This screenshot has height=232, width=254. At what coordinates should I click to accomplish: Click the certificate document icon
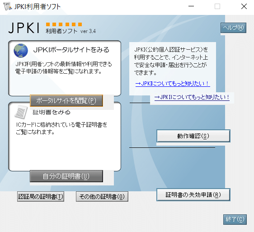tap(21, 112)
